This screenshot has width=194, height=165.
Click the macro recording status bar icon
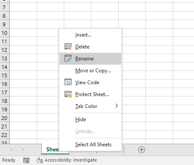(x=26, y=160)
